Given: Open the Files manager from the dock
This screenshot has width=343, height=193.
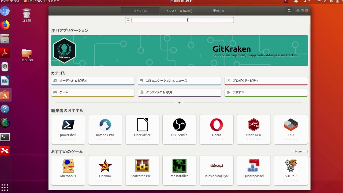Looking at the screenshot, I should click(5, 39).
